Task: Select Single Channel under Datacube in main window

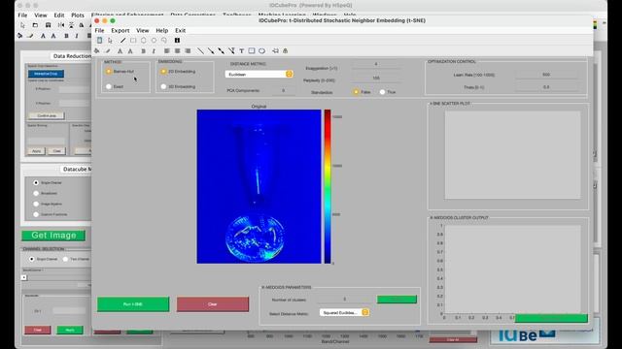Action: pyautogui.click(x=36, y=183)
